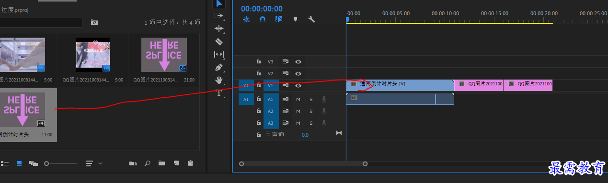Select the Slip tool
The width and height of the screenshot is (608, 183).
[x=219, y=54]
